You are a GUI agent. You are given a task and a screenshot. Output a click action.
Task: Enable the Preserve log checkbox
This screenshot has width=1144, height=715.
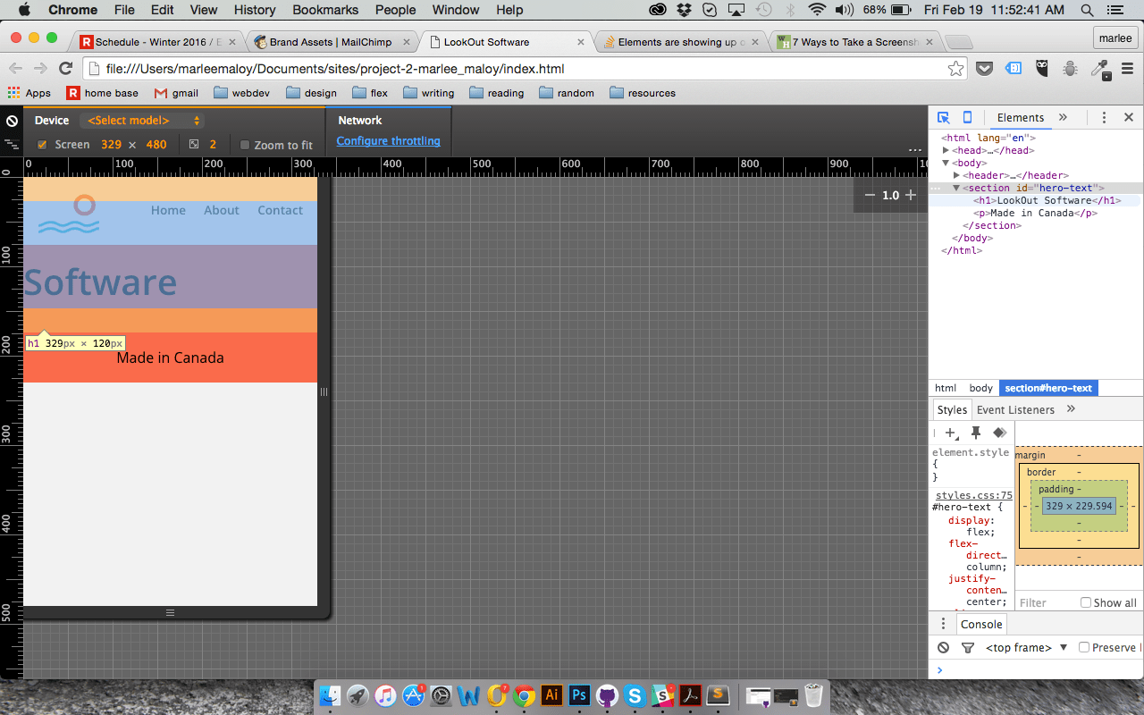[x=1084, y=647]
